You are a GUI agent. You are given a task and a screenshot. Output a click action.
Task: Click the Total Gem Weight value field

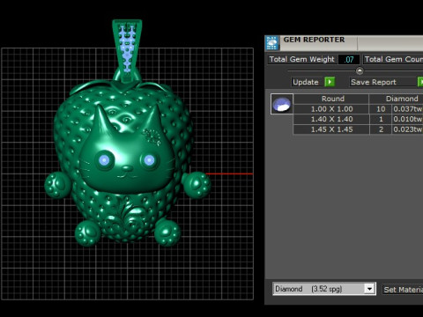coord(349,59)
